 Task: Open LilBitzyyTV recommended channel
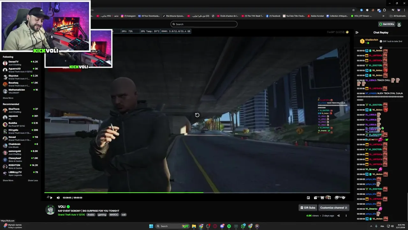[20, 173]
